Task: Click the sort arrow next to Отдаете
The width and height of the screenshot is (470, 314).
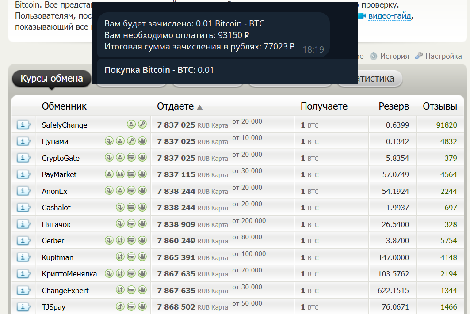Action: (x=200, y=107)
